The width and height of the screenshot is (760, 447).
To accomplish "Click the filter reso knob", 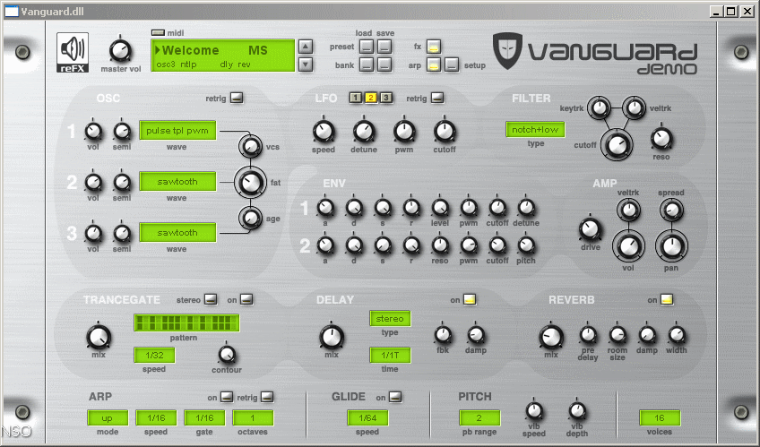I will 661,139.
